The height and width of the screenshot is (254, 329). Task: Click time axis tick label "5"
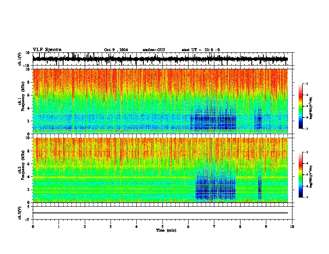pyautogui.click(x=162, y=227)
